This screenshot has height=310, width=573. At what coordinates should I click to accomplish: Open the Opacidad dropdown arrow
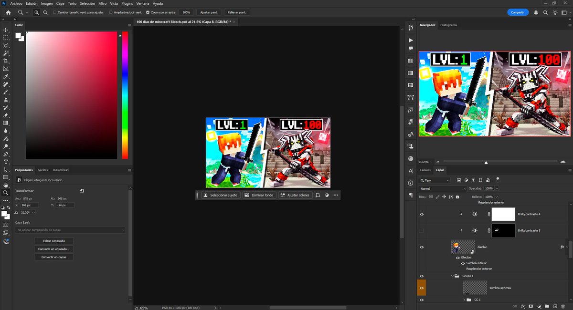click(x=497, y=188)
